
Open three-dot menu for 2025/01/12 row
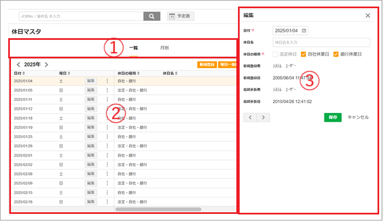(x=107, y=109)
